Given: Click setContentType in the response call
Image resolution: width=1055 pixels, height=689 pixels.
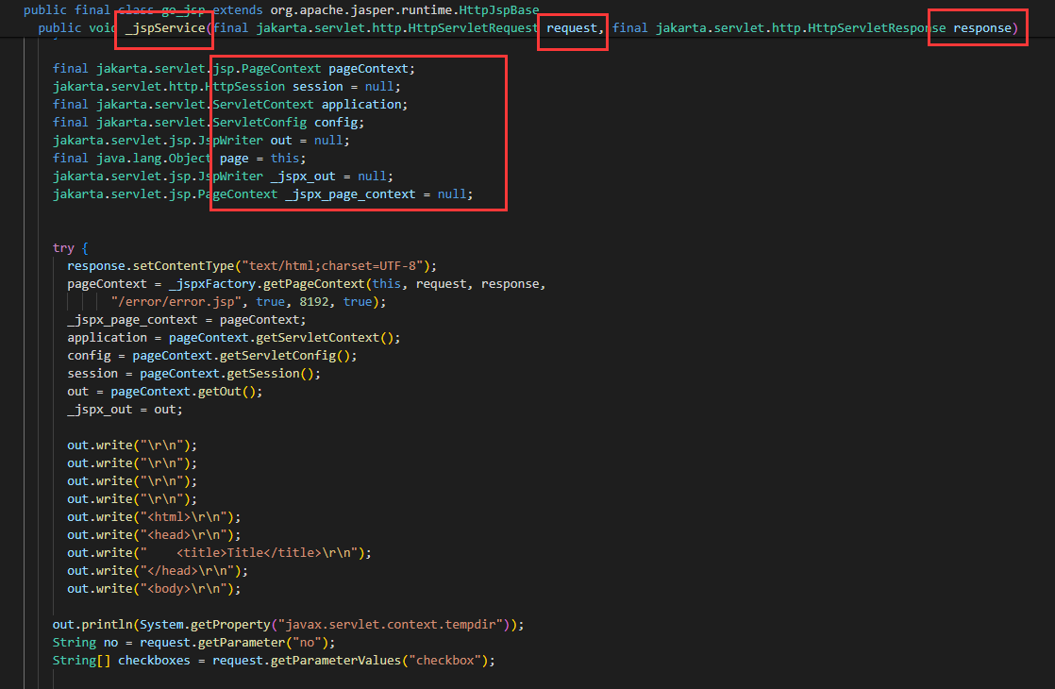Looking at the screenshot, I should point(183,266).
